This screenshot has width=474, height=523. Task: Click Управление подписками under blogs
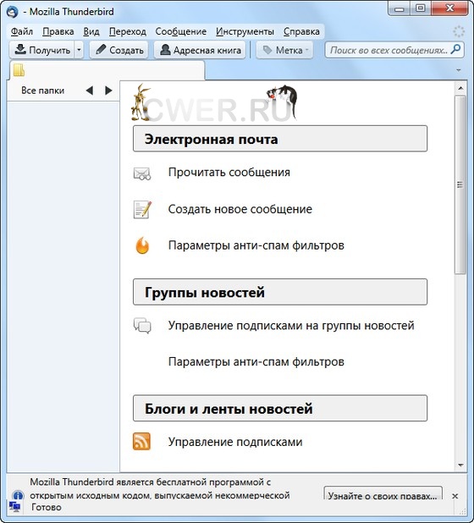235,442
